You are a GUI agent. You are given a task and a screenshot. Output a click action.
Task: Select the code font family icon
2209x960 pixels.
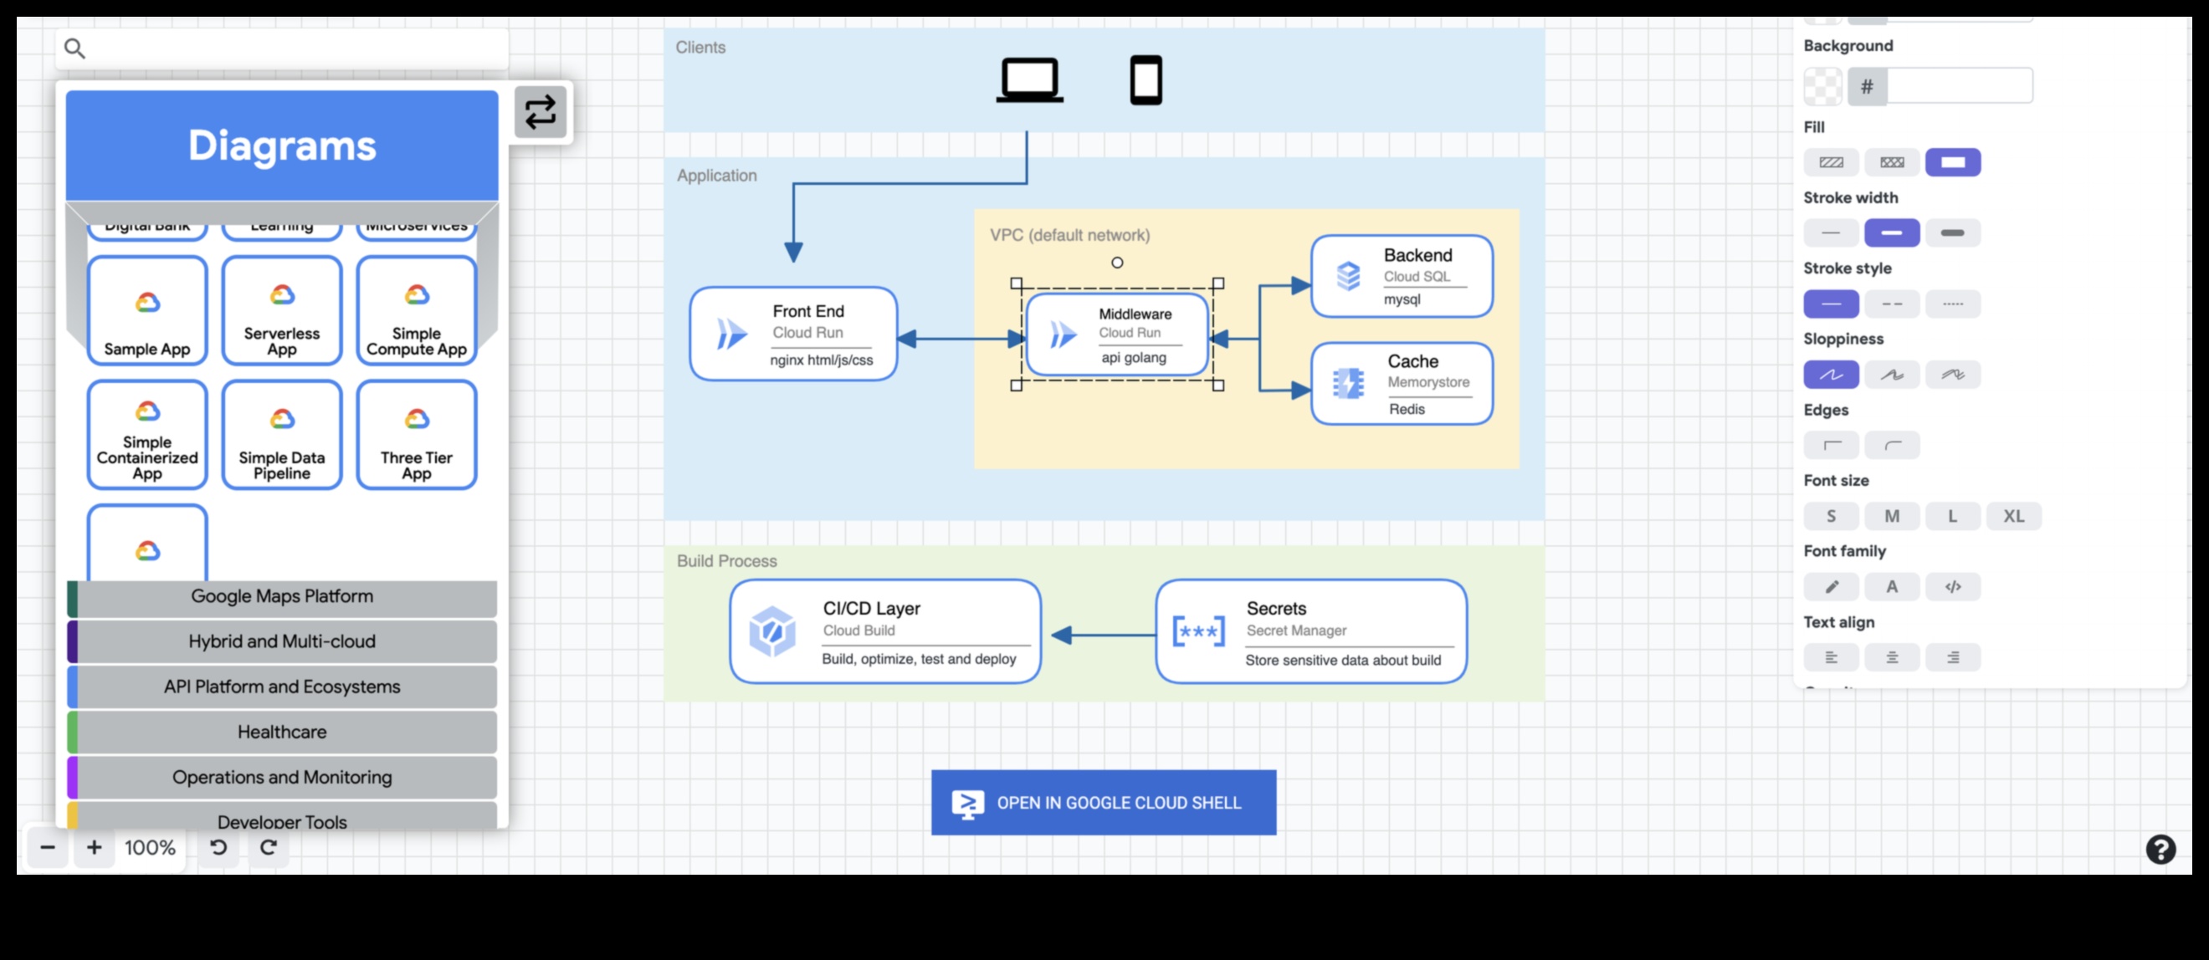1953,586
